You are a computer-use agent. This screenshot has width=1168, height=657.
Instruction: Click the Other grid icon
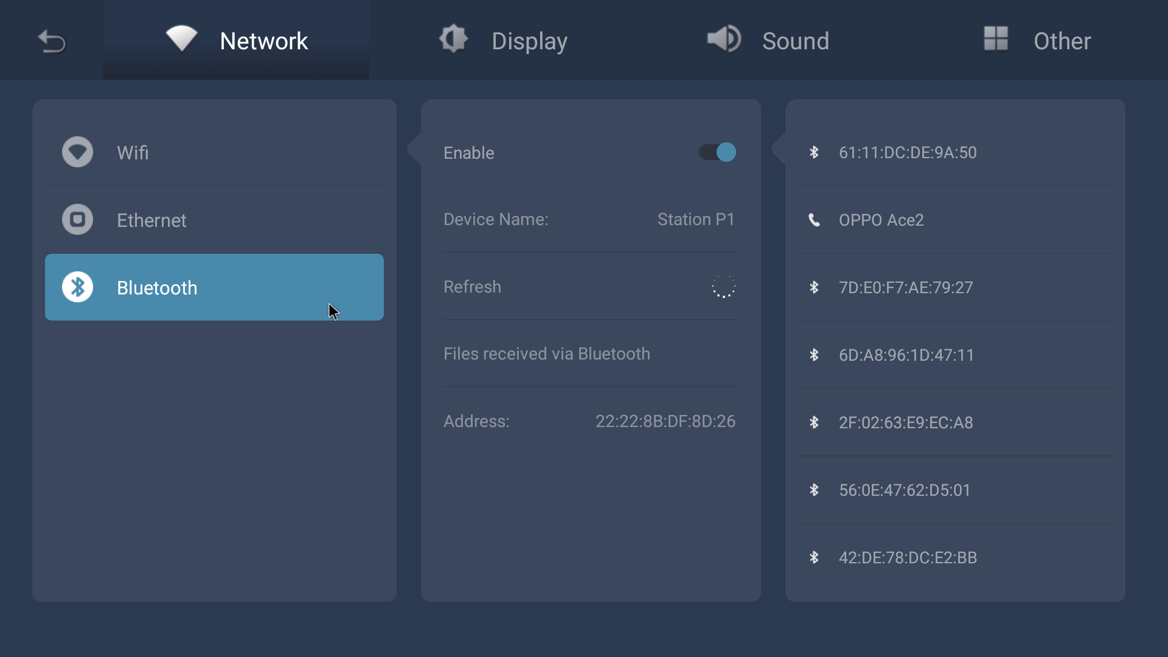996,39
